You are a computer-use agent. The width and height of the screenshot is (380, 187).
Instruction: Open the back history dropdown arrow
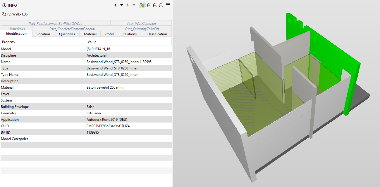122,5
